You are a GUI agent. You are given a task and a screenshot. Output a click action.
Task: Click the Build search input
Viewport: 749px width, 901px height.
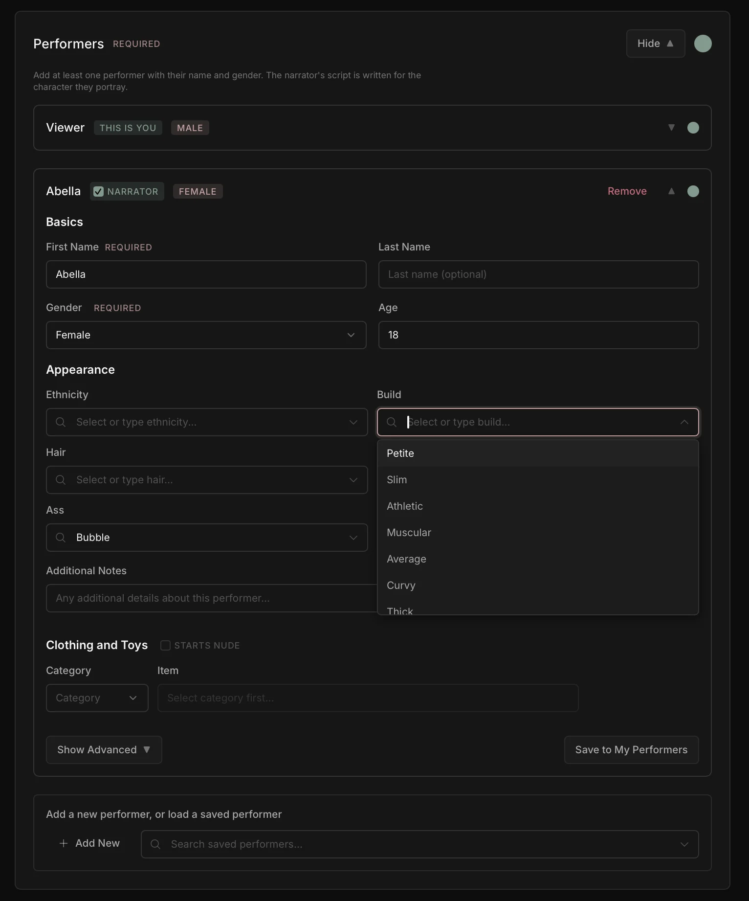click(538, 422)
